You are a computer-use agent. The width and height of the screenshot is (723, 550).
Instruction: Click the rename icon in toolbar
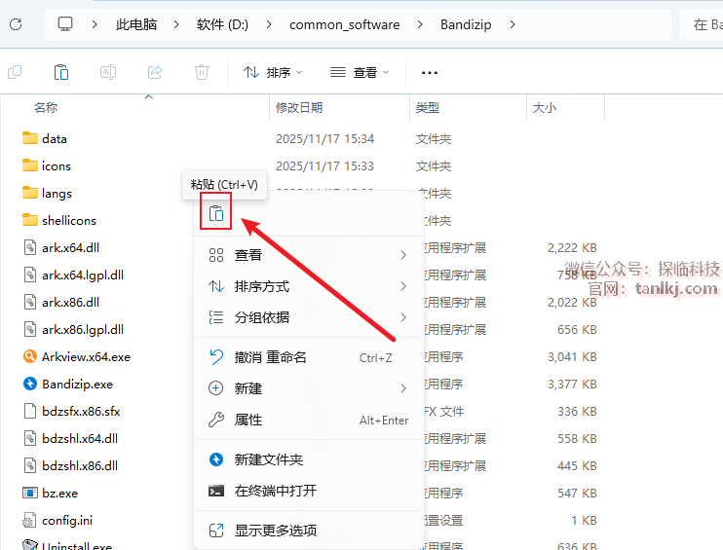[108, 72]
